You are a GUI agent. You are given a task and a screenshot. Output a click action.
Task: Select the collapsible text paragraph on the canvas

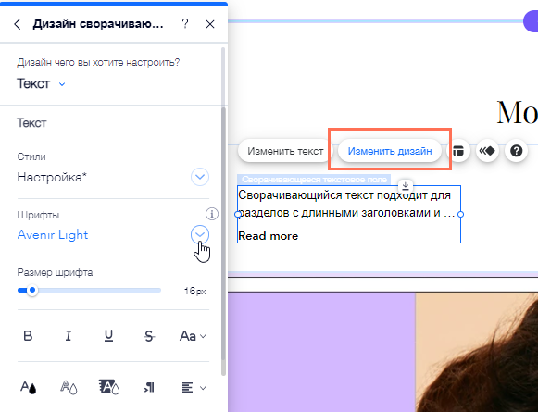(346, 204)
